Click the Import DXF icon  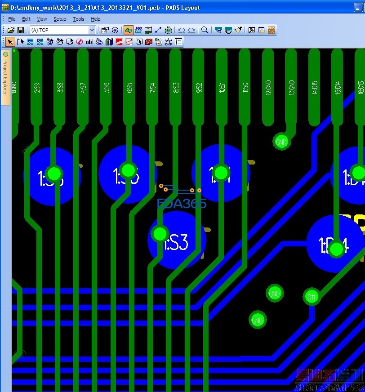tap(169, 42)
